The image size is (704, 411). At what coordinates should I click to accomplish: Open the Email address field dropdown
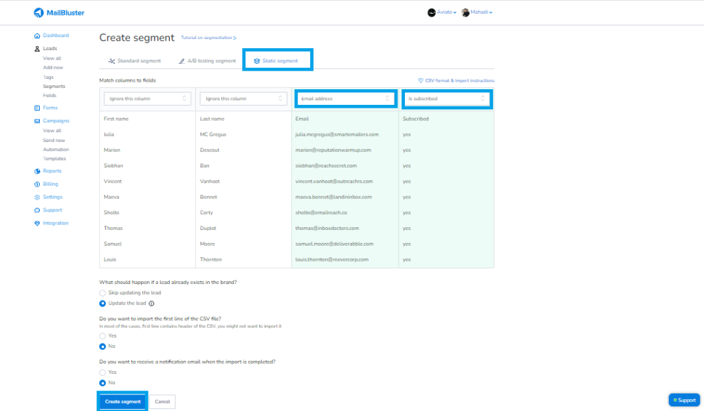pyautogui.click(x=345, y=98)
